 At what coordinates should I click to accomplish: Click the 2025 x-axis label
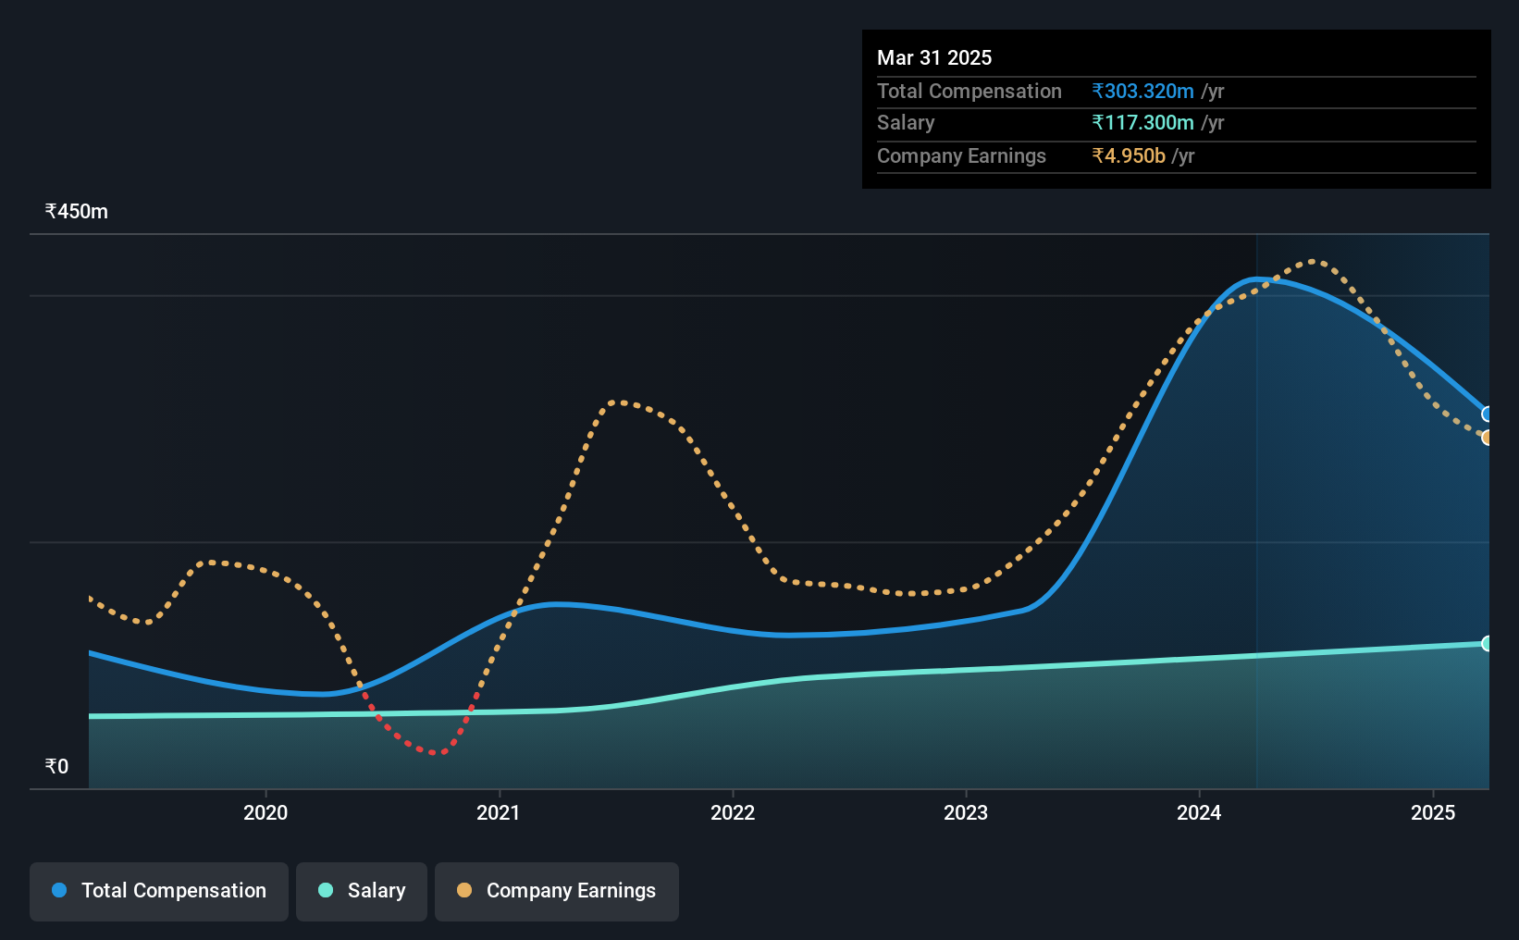(x=1433, y=812)
